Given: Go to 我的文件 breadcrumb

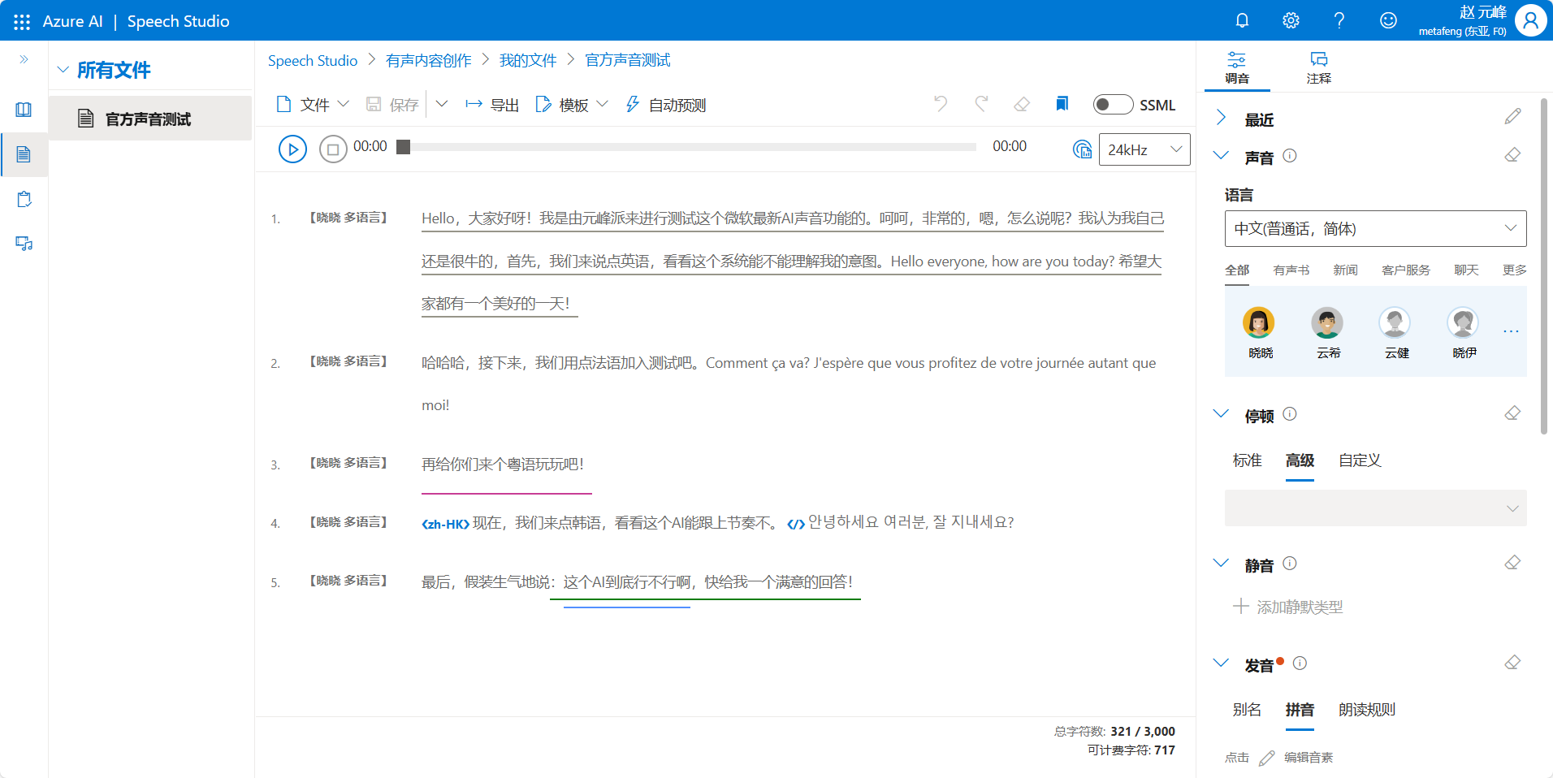Looking at the screenshot, I should click(x=528, y=60).
